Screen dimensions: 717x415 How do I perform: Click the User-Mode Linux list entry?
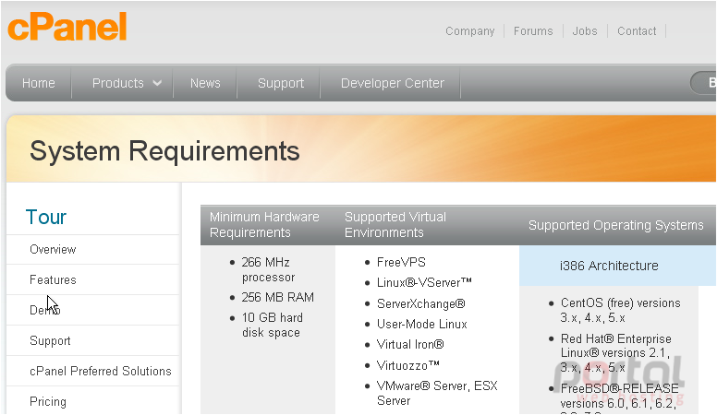[x=421, y=324]
